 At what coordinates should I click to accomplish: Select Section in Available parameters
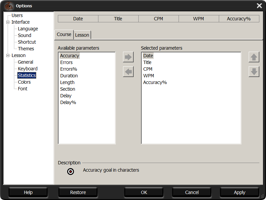pyautogui.click(x=67, y=89)
